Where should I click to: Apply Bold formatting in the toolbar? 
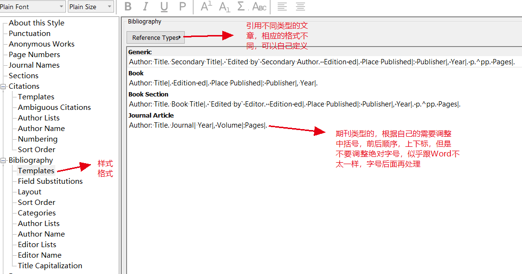pos(128,7)
